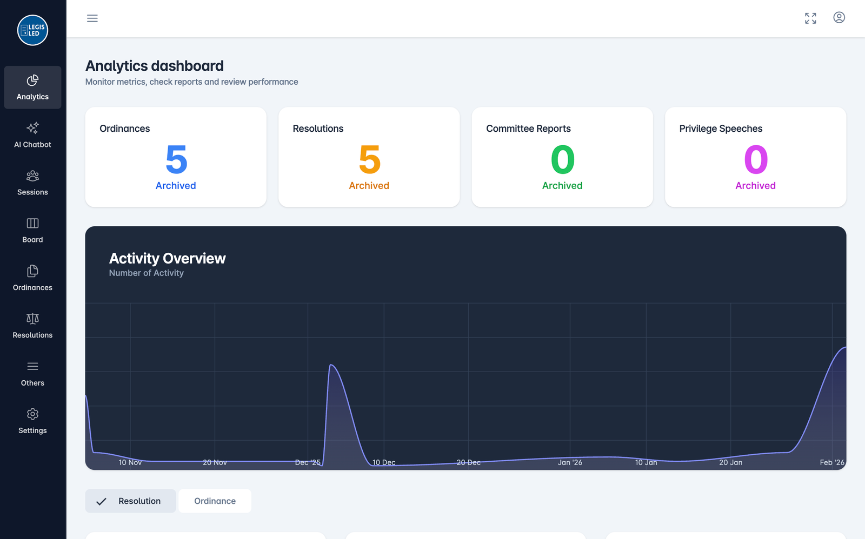Open the Analytics pie chart icon
Viewport: 865px width, 539px height.
click(x=32, y=80)
